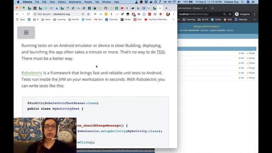The image size is (272, 153).
Task: Click the underlined TDD abbreviation
Action: pyautogui.click(x=161, y=52)
